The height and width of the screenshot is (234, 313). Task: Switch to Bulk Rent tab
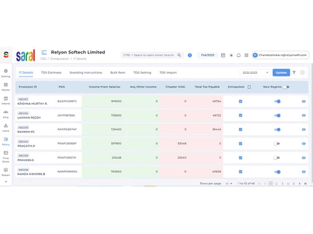click(118, 72)
